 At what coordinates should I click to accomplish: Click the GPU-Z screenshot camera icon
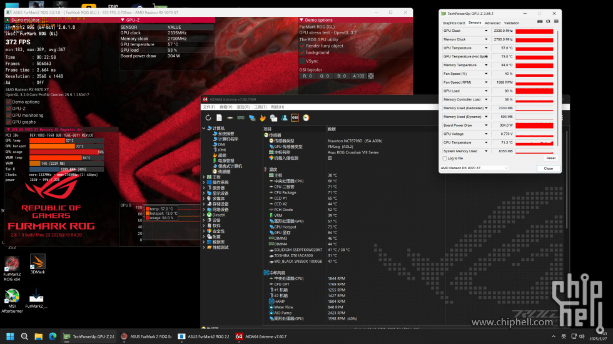[540, 21]
